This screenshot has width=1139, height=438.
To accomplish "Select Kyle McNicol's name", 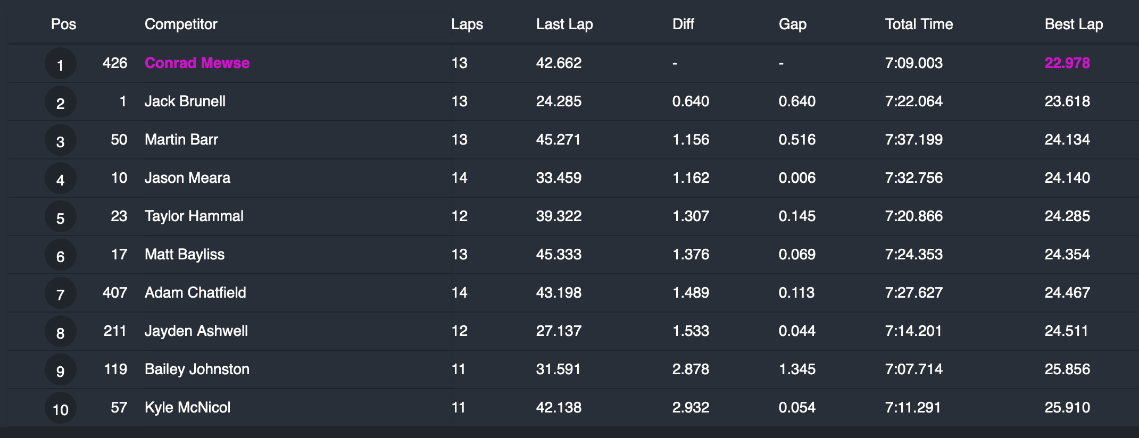I will (187, 407).
